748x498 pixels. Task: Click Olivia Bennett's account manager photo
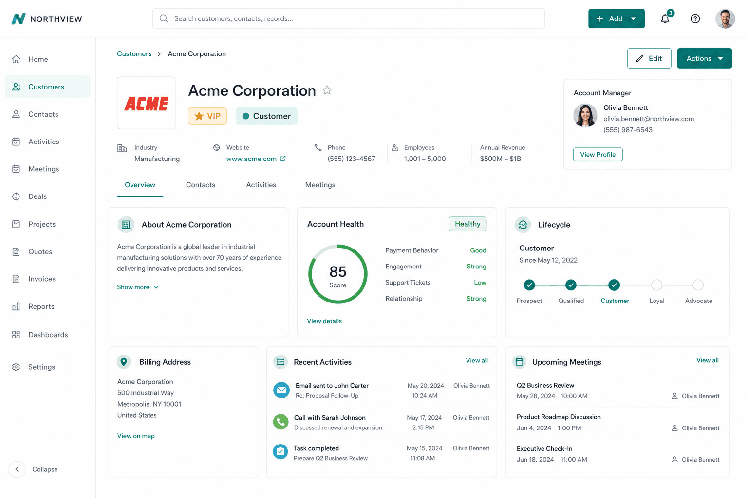585,115
